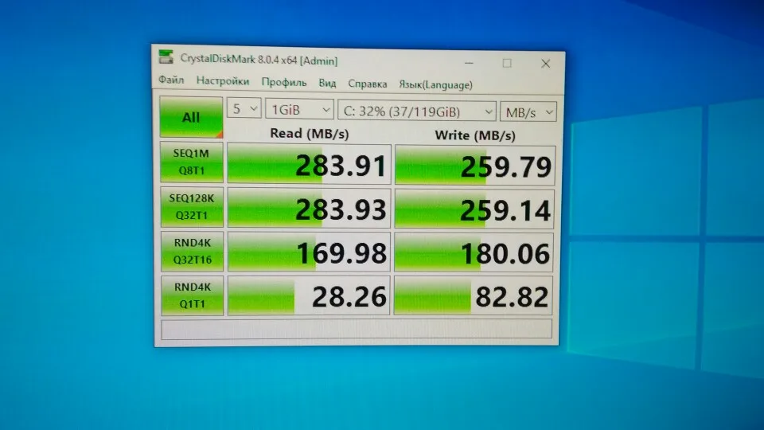Image resolution: width=764 pixels, height=430 pixels.
Task: Expand the MB/s unit dropdown
Action: coord(528,112)
